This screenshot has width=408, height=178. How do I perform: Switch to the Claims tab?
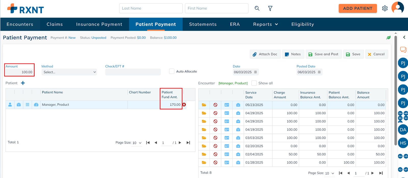click(55, 24)
